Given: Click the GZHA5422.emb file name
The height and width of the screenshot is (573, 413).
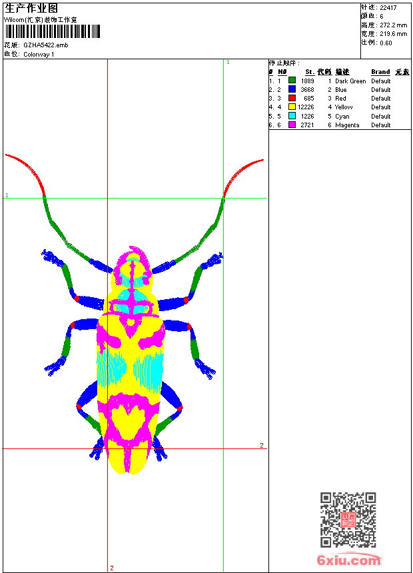Looking at the screenshot, I should tap(45, 45).
